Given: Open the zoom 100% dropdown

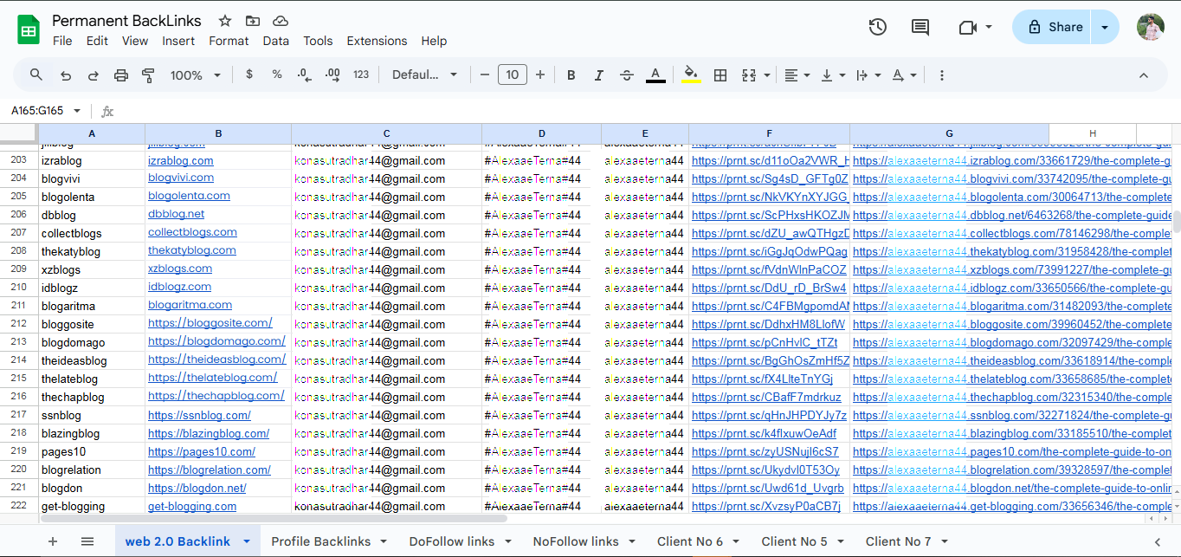Looking at the screenshot, I should pyautogui.click(x=197, y=75).
